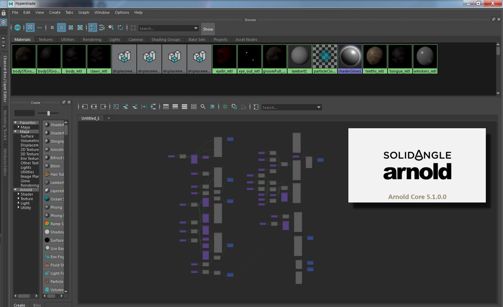This screenshot has height=307, width=503.
Task: Reverse the browser sort order
Action: 120,28
